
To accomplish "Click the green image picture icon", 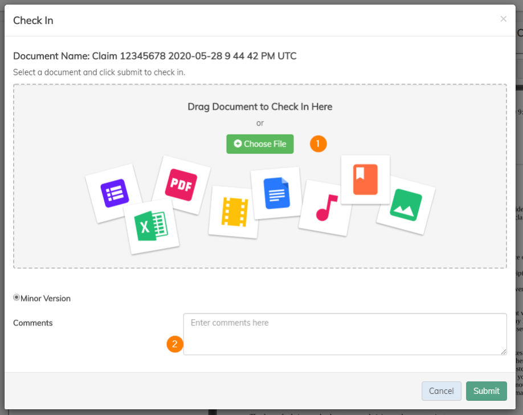I will (x=406, y=205).
